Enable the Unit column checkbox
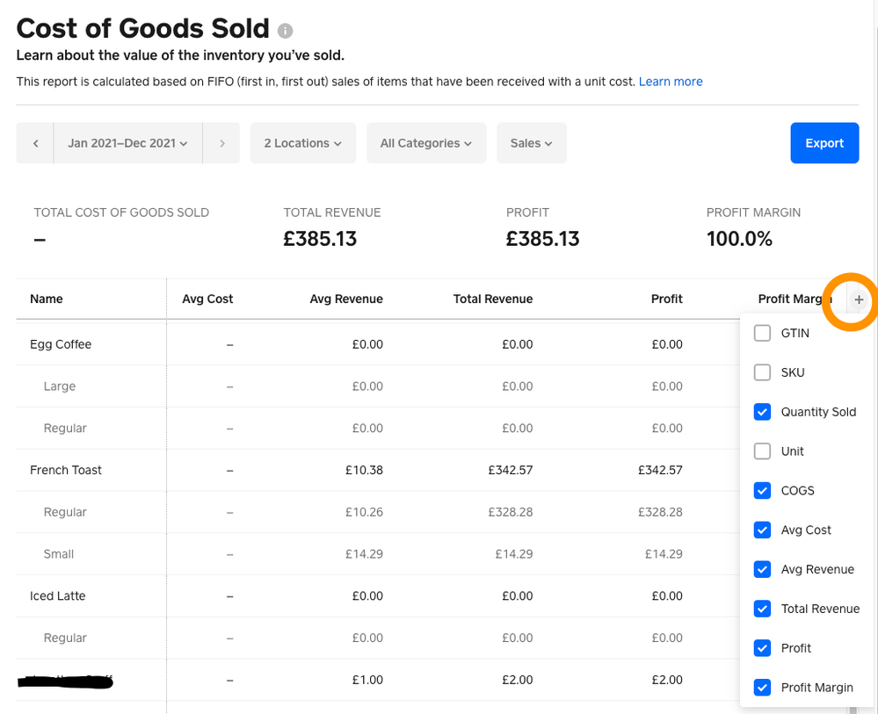The width and height of the screenshot is (878, 714). coord(762,451)
